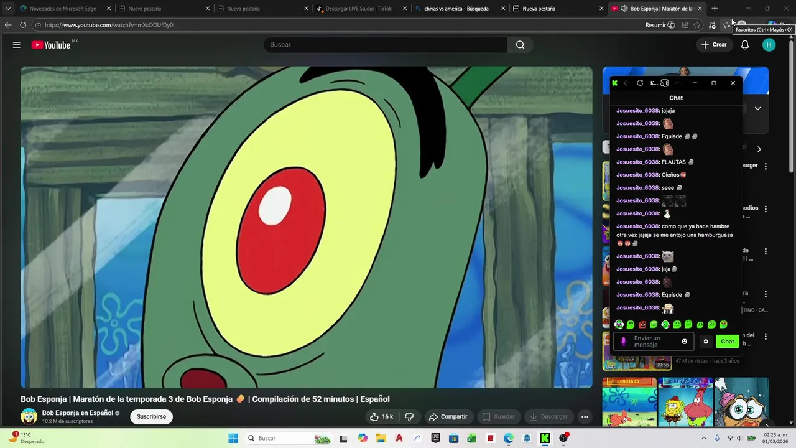Refresh the Edge browser page
This screenshot has width=796, height=448.
click(23, 25)
